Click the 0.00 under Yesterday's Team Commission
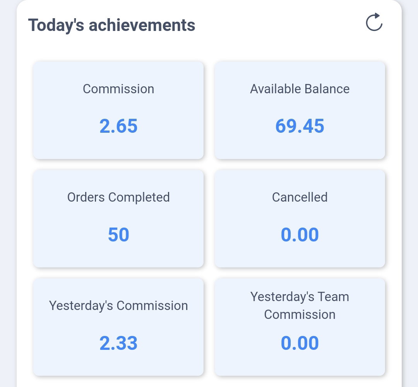This screenshot has width=418, height=387. [x=300, y=343]
